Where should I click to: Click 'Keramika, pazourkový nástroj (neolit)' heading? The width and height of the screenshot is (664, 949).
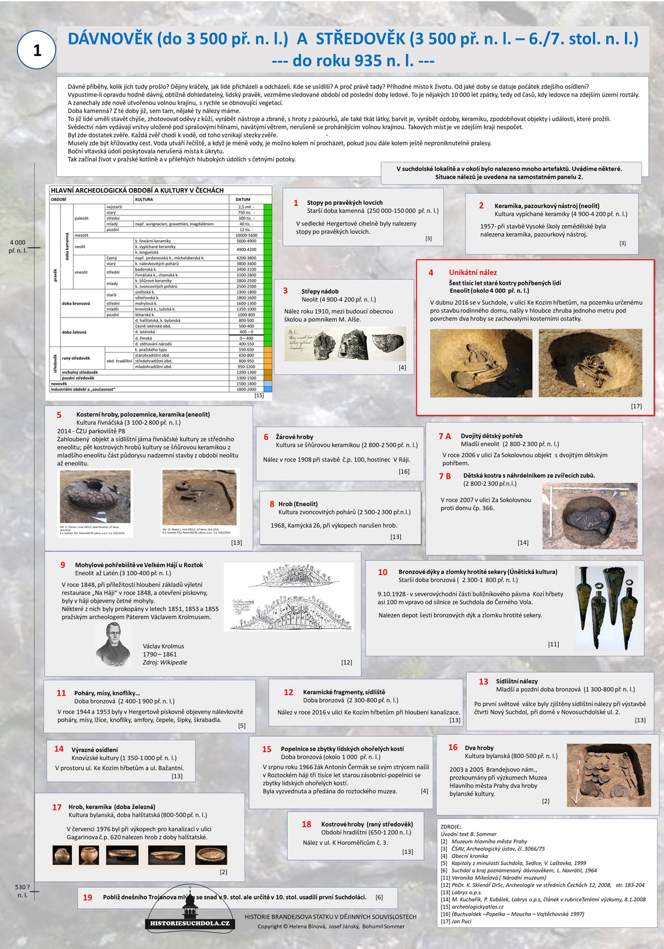(547, 206)
